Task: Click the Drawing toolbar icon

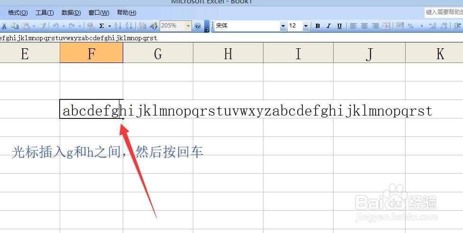Action: pyautogui.click(x=154, y=26)
